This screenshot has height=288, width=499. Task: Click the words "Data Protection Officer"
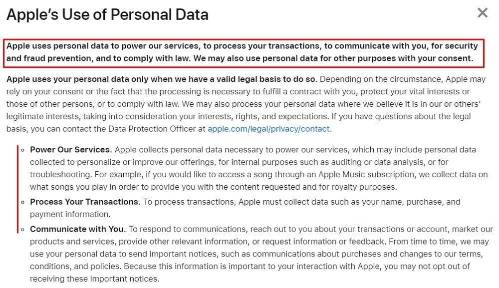152,129
